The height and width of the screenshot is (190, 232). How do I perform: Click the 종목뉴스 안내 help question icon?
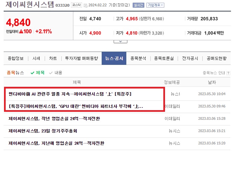pyautogui.click(x=228, y=73)
